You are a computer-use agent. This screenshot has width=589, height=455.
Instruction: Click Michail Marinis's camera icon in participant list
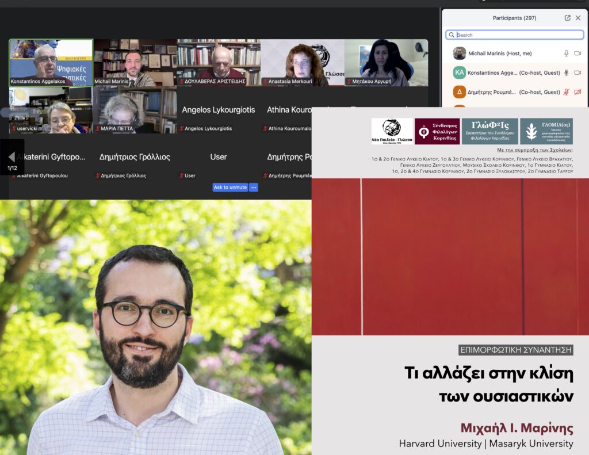click(x=577, y=53)
